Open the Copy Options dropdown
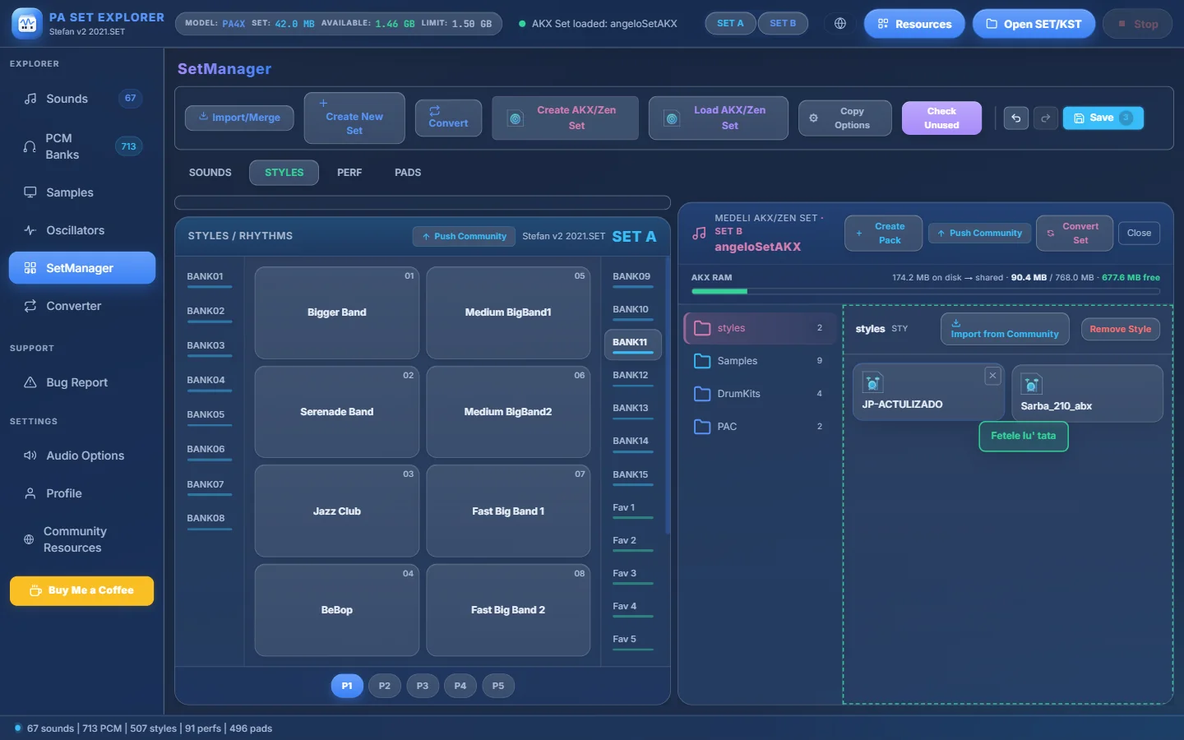This screenshot has width=1184, height=740. (844, 118)
